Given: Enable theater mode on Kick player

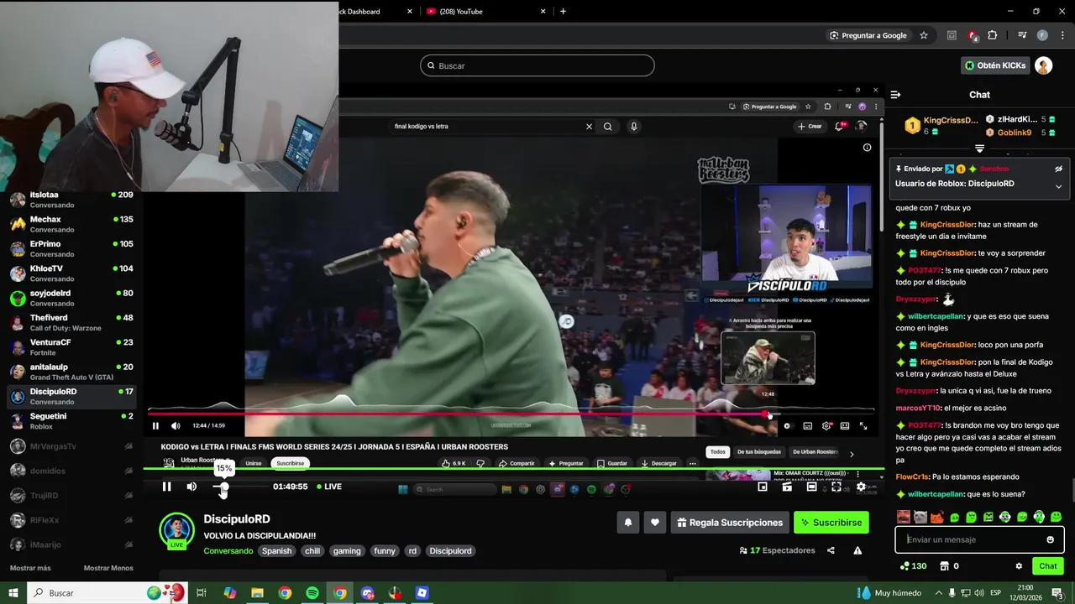Looking at the screenshot, I should 811,487.
